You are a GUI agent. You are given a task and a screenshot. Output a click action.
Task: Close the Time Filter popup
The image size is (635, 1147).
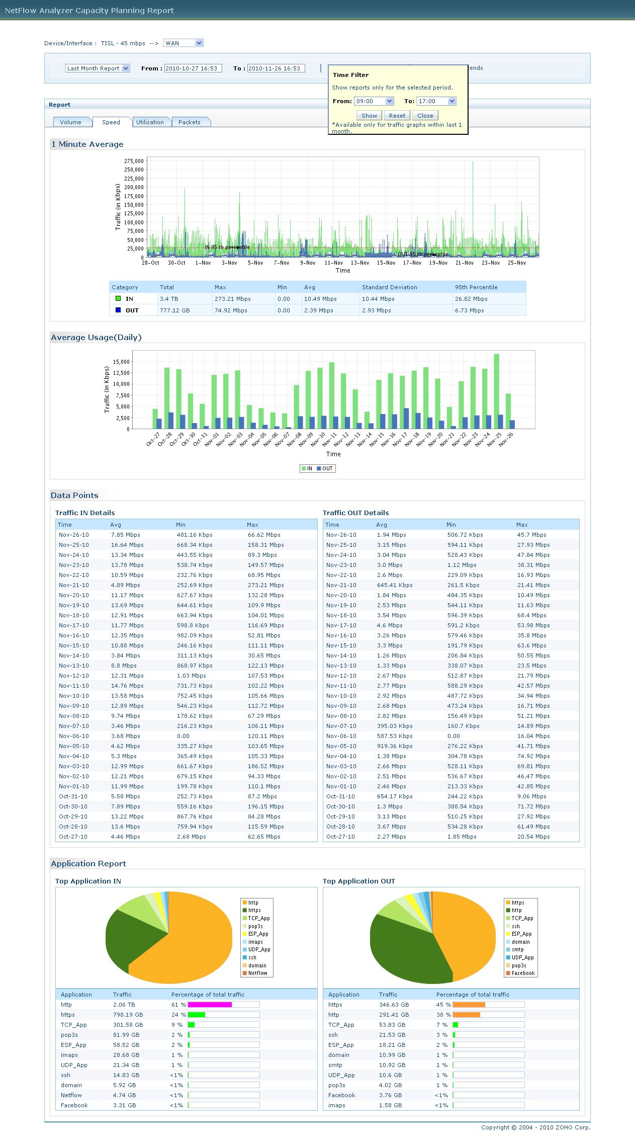pyautogui.click(x=425, y=116)
